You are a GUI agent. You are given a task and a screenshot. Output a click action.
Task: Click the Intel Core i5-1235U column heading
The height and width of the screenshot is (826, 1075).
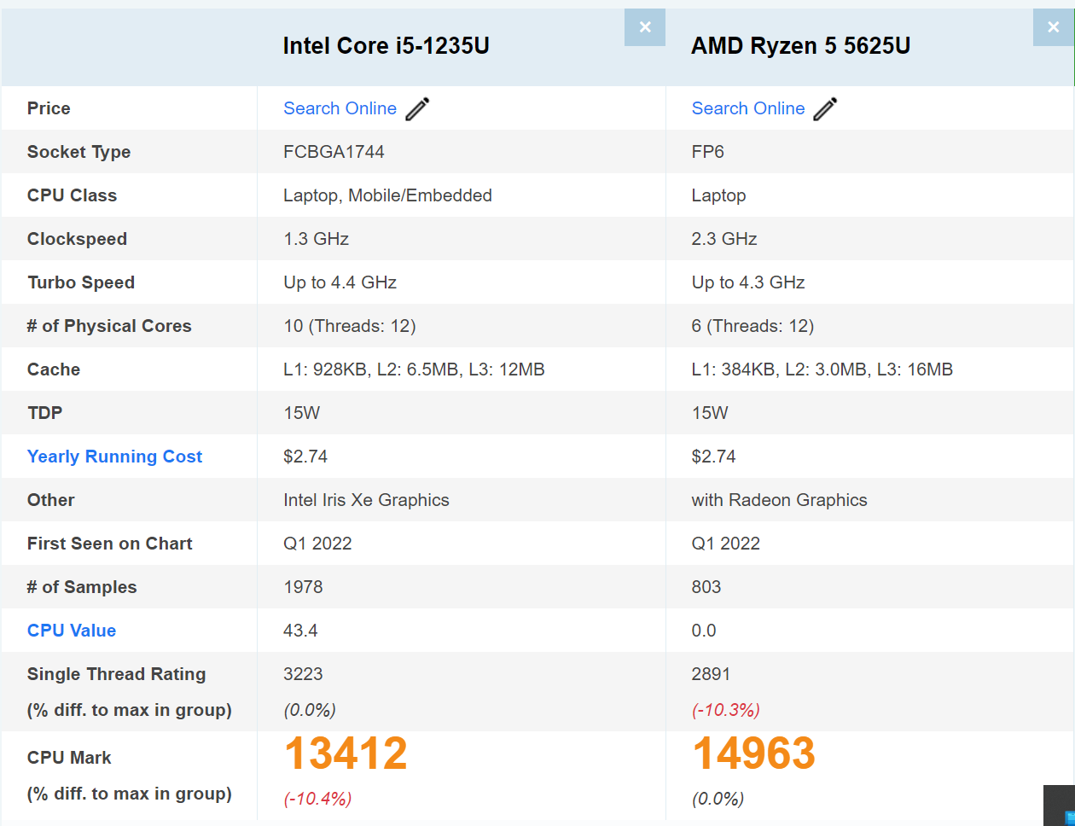386,45
